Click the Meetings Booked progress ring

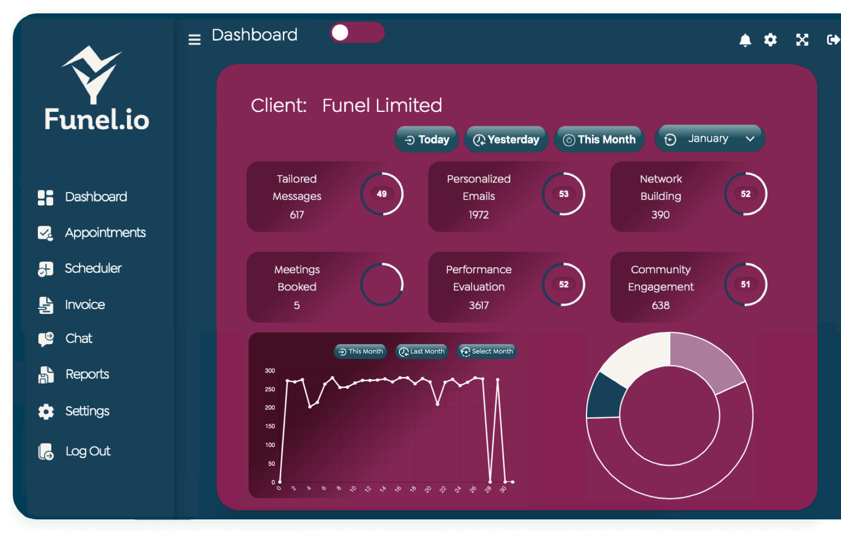click(382, 284)
